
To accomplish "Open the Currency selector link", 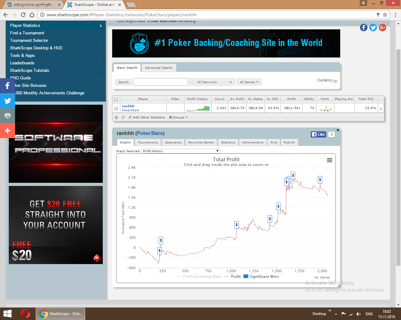I will [336, 81].
